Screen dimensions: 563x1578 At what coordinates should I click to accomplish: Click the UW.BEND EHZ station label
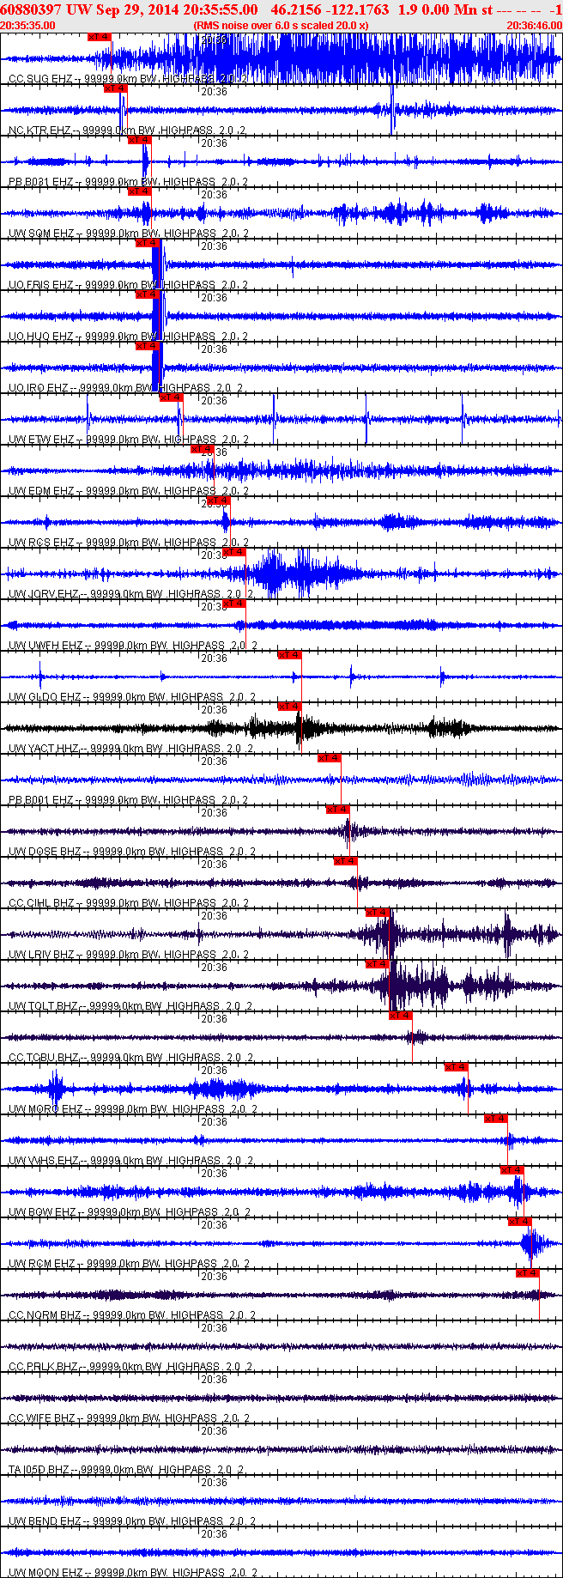tap(45, 1521)
